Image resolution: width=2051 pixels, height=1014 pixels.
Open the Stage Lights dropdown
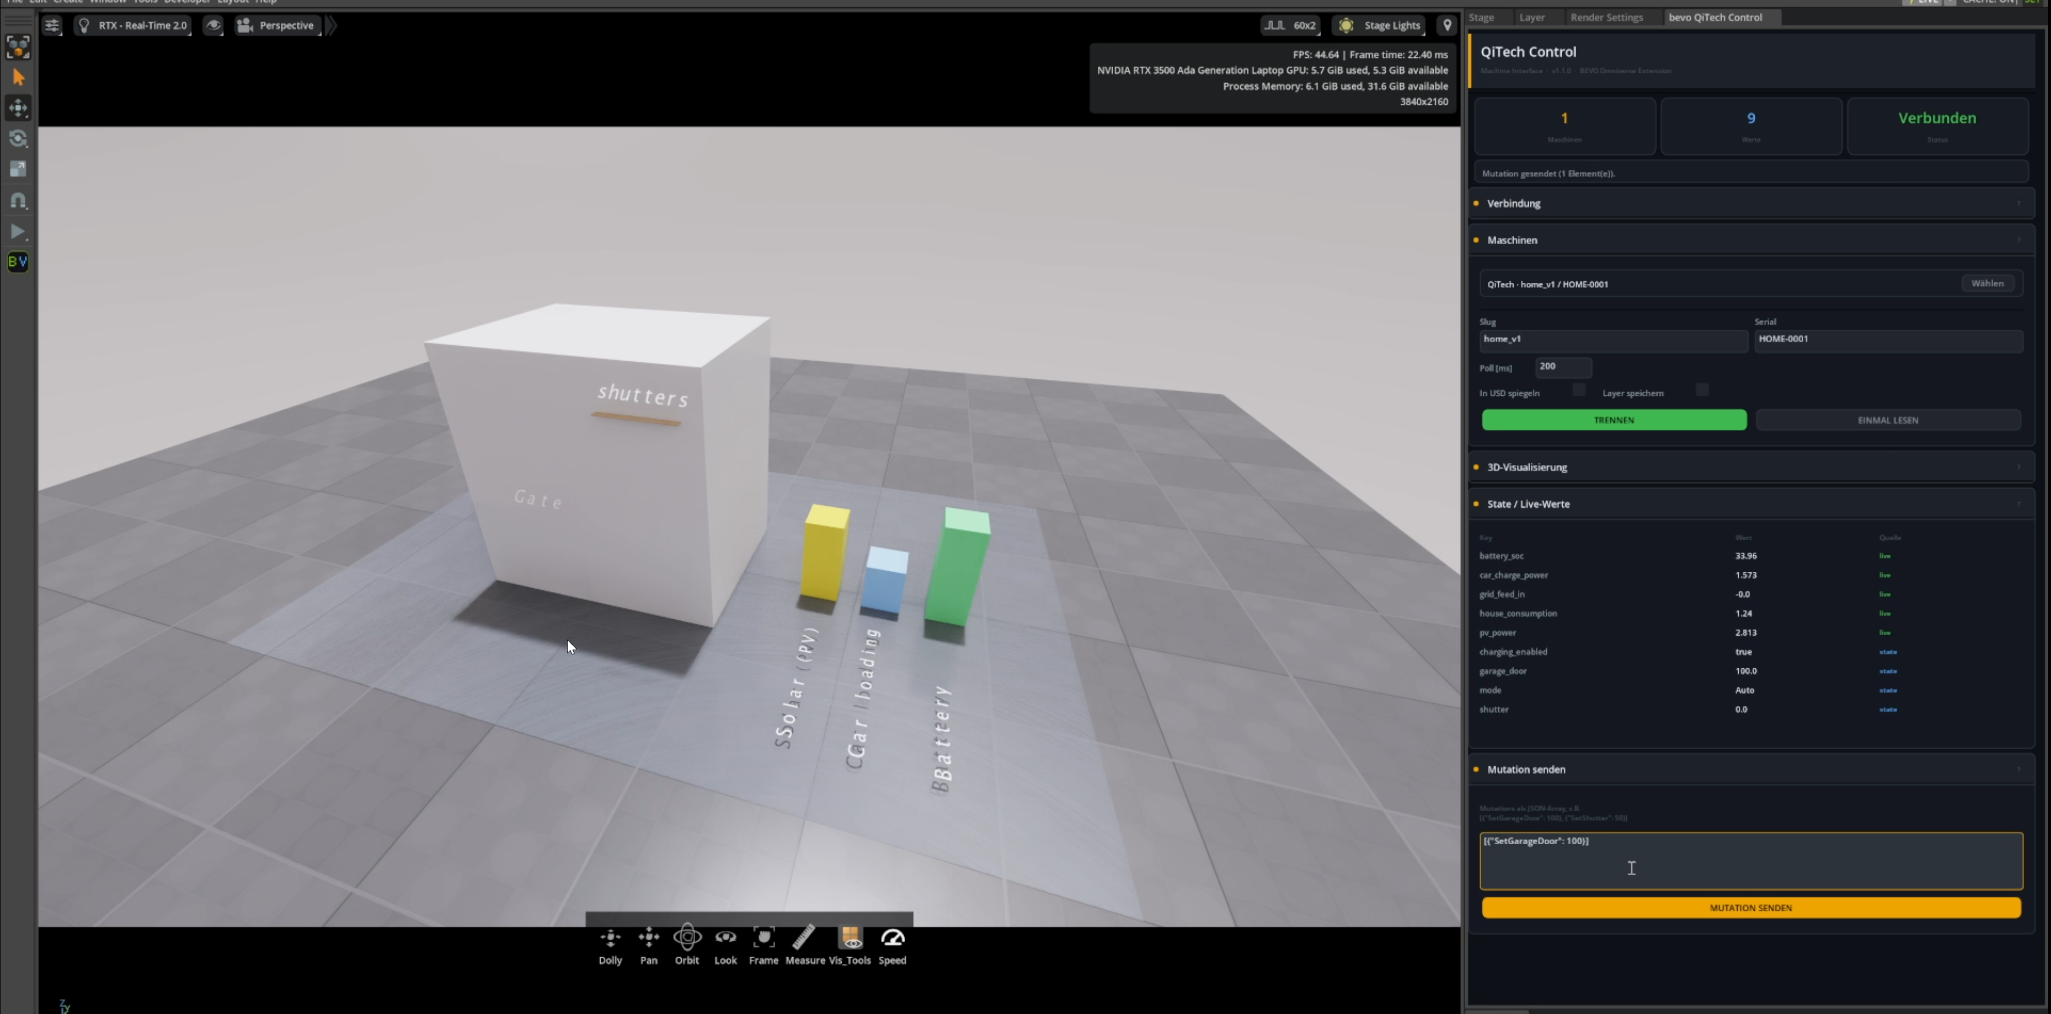click(x=1380, y=25)
